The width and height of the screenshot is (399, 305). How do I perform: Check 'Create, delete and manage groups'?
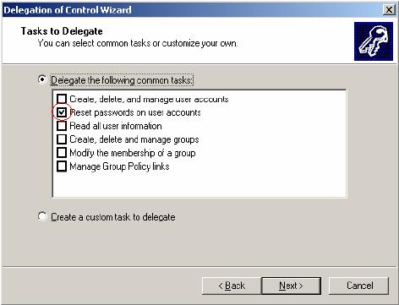pyautogui.click(x=62, y=139)
